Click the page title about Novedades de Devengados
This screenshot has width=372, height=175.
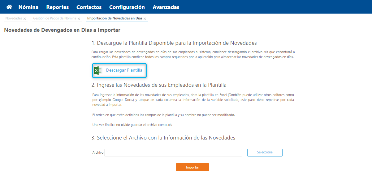[x=62, y=30]
